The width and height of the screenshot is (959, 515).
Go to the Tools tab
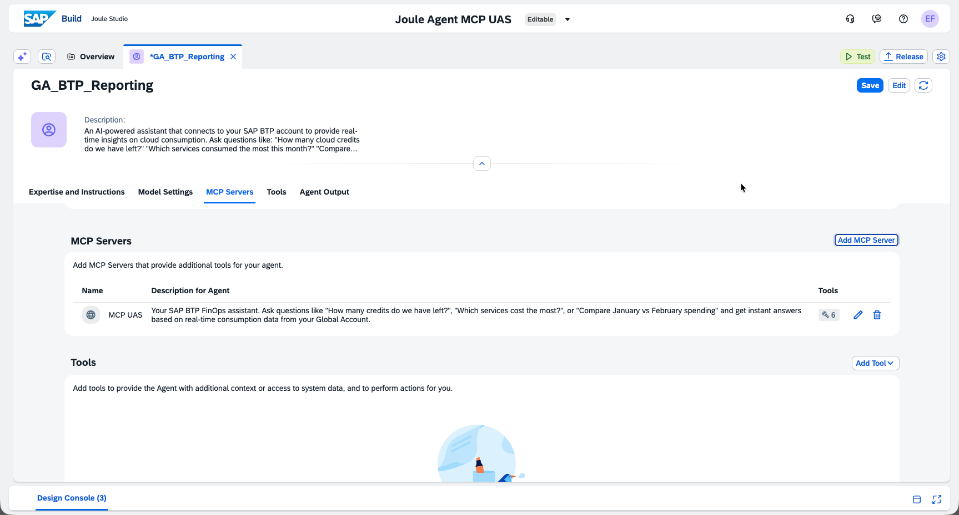[277, 192]
